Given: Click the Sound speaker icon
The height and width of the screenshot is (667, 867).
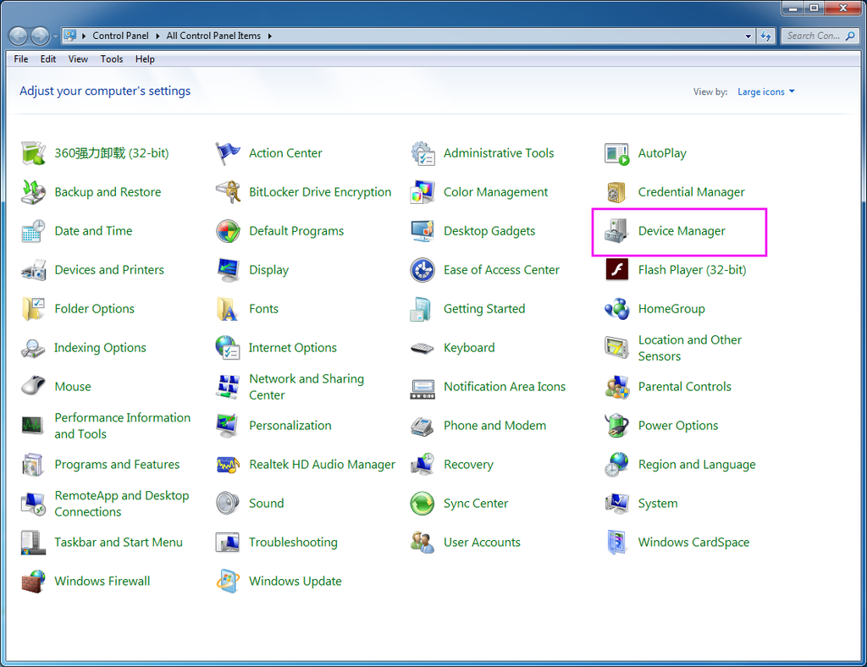Looking at the screenshot, I should pyautogui.click(x=228, y=504).
